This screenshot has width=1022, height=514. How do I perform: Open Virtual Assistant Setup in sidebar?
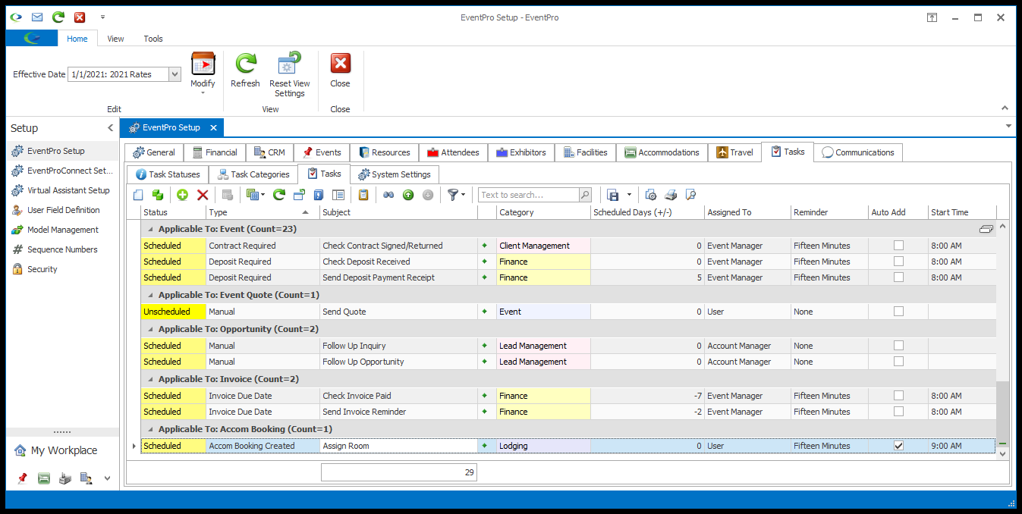point(61,190)
